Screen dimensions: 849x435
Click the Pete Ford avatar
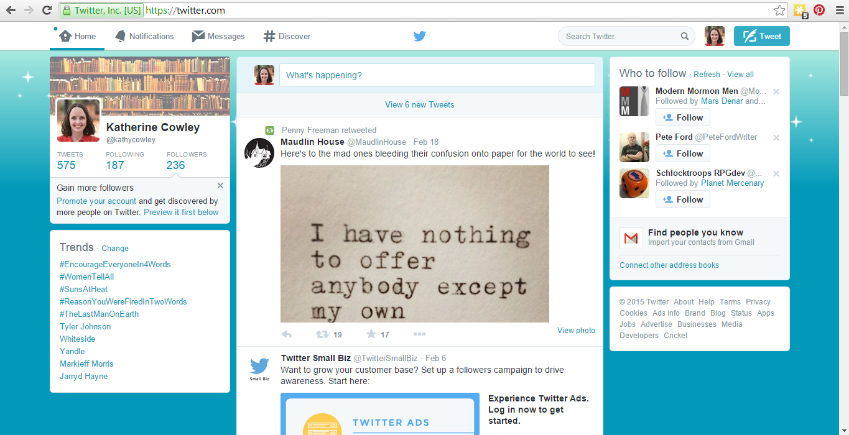[x=634, y=147]
